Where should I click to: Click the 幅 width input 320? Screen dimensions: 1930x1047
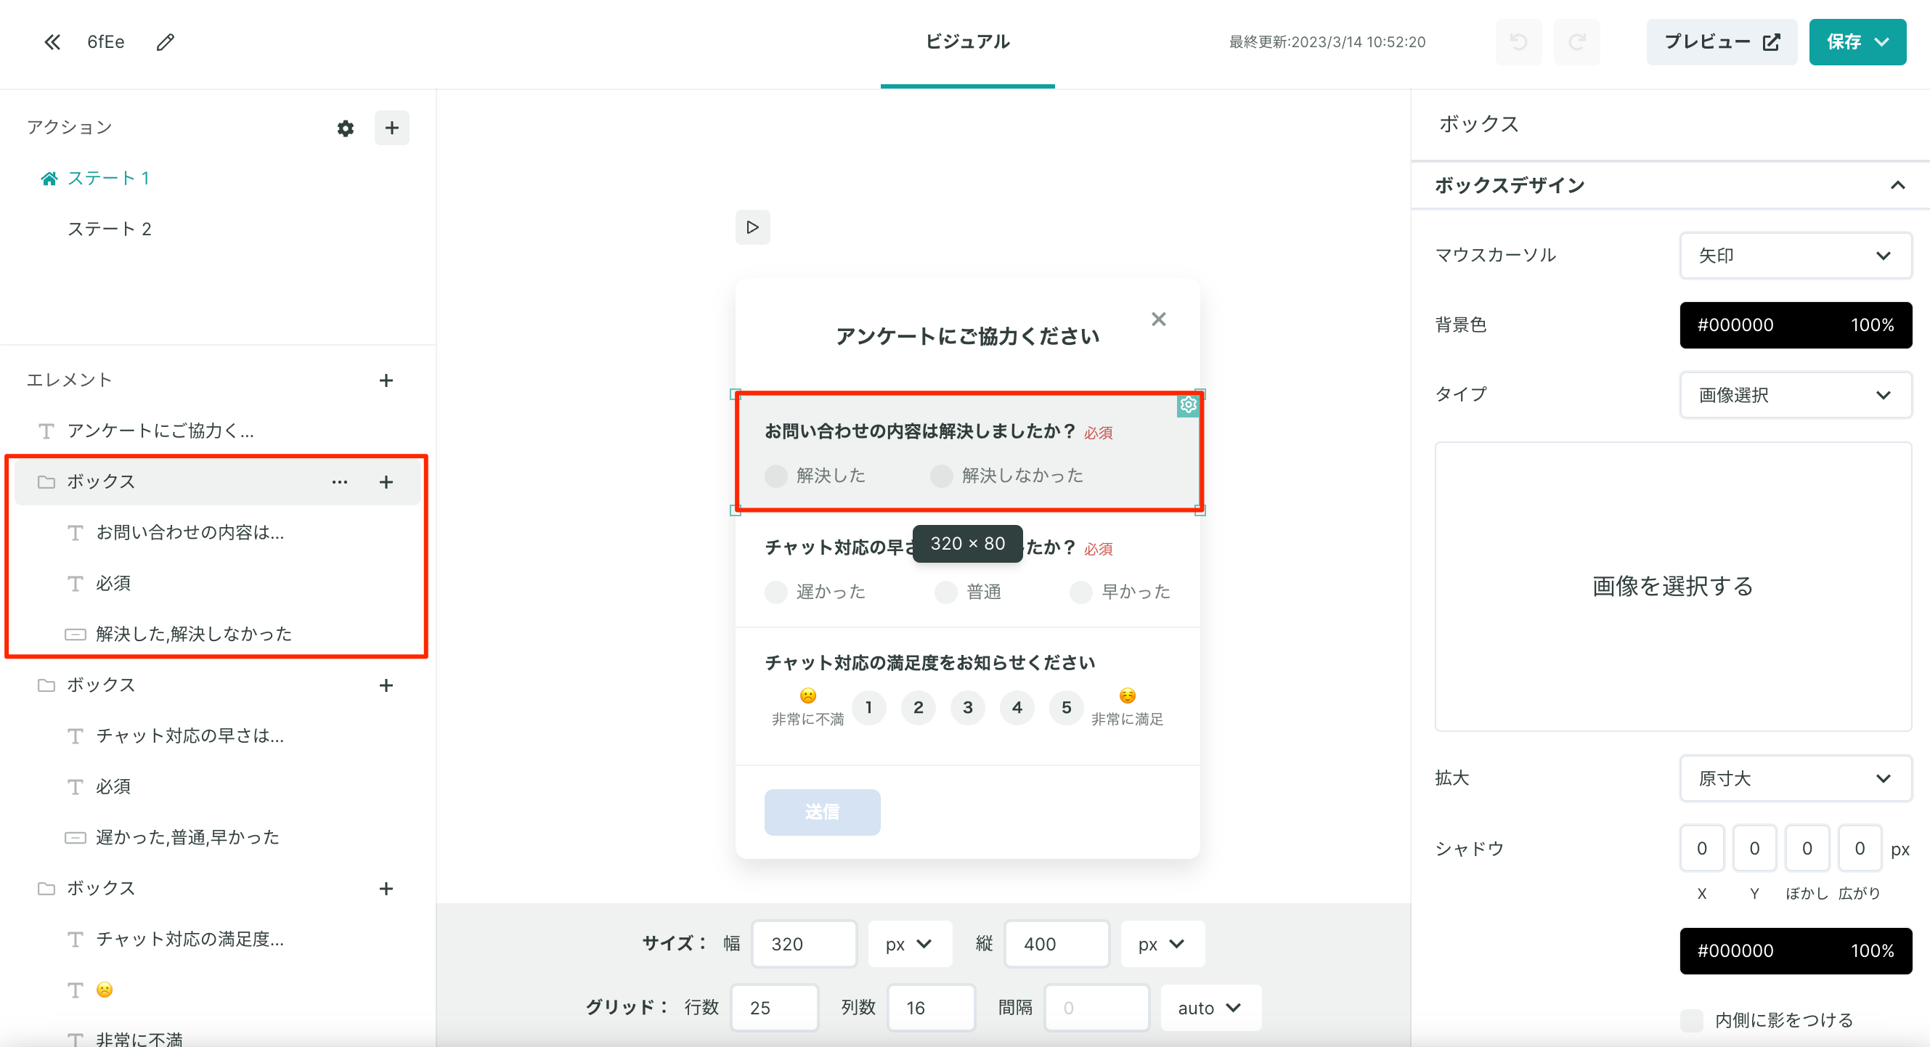pos(804,944)
